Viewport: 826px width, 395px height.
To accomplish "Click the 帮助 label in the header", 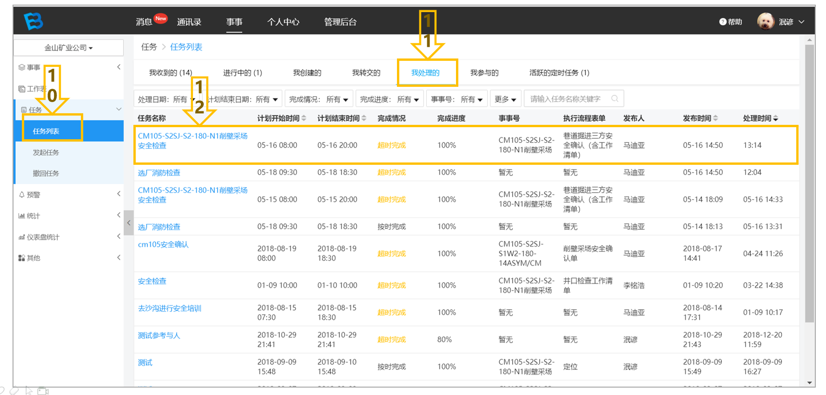I will tap(735, 22).
